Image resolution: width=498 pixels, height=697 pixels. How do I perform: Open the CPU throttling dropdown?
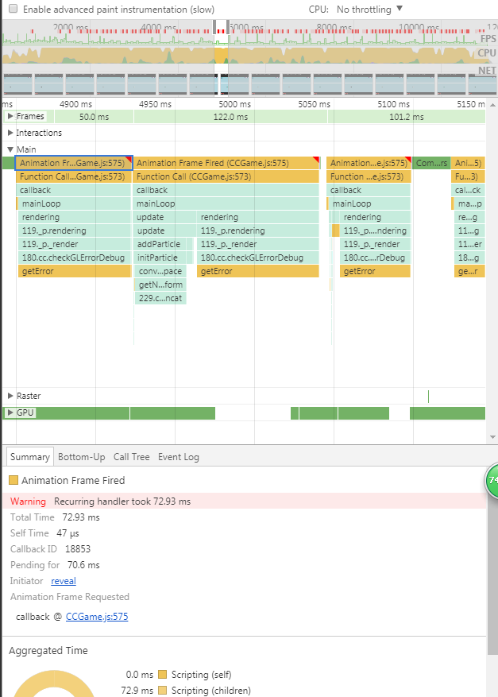[x=369, y=9]
